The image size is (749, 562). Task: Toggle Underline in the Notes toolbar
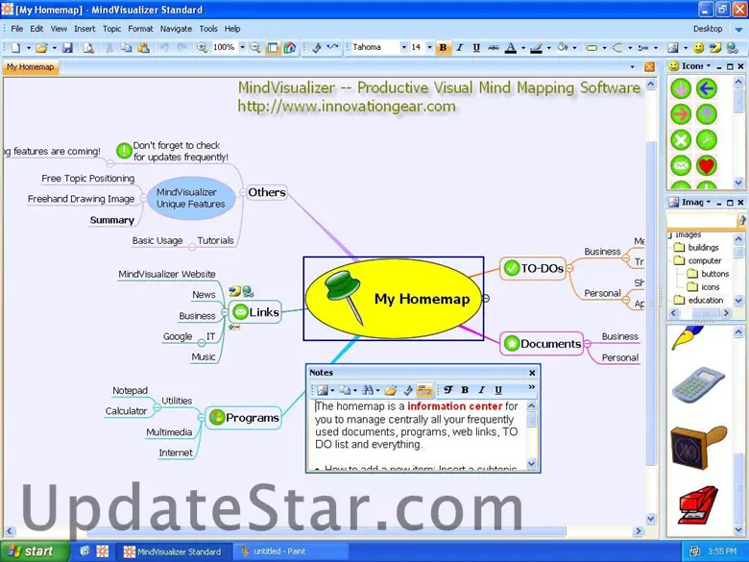tap(498, 390)
